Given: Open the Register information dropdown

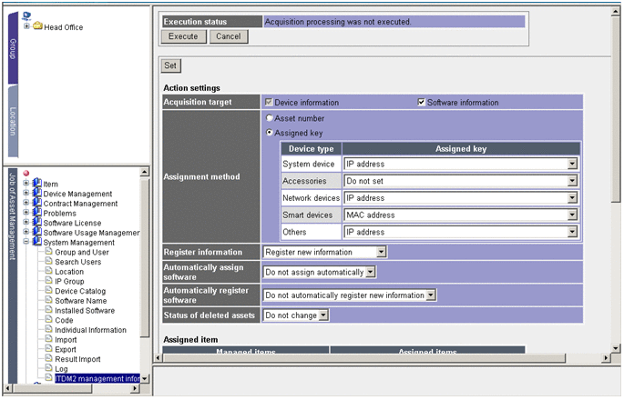Looking at the screenshot, I should 381,252.
